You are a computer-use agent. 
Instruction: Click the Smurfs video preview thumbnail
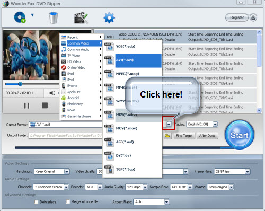(31, 55)
